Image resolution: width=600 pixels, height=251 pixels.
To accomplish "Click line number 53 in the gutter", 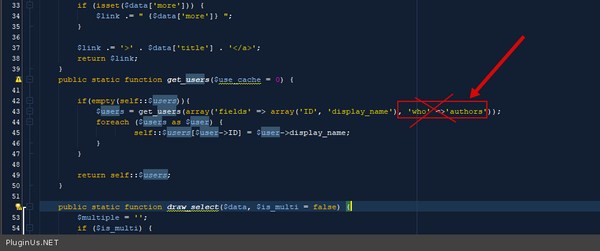I will tap(16, 217).
